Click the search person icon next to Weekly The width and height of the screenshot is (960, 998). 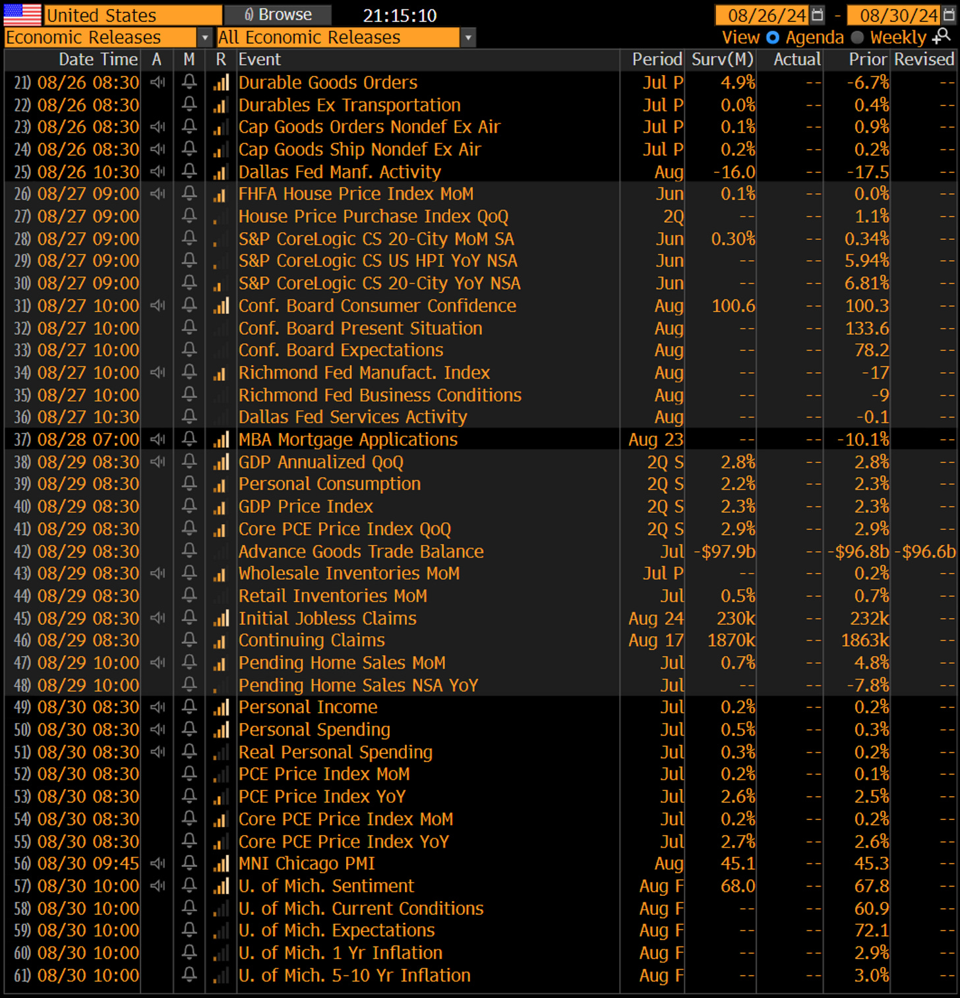point(942,36)
